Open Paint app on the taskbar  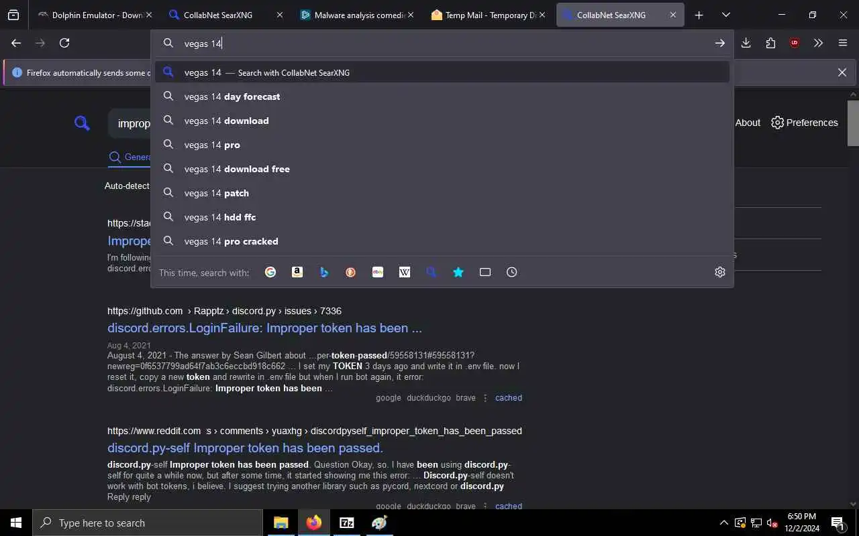(x=379, y=523)
